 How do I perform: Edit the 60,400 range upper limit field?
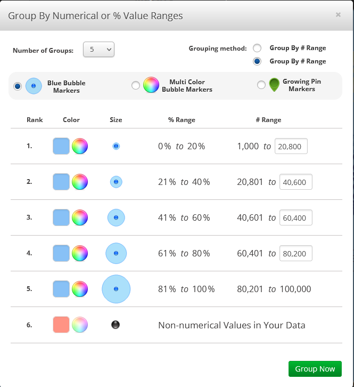296,217
